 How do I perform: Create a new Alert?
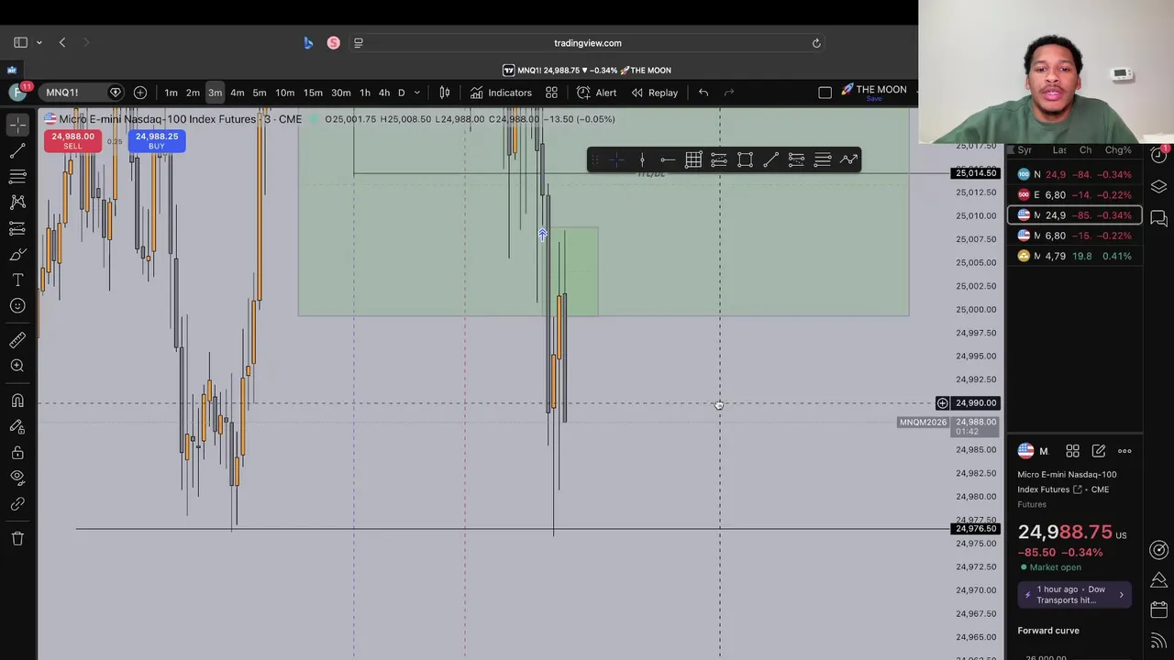tap(596, 93)
